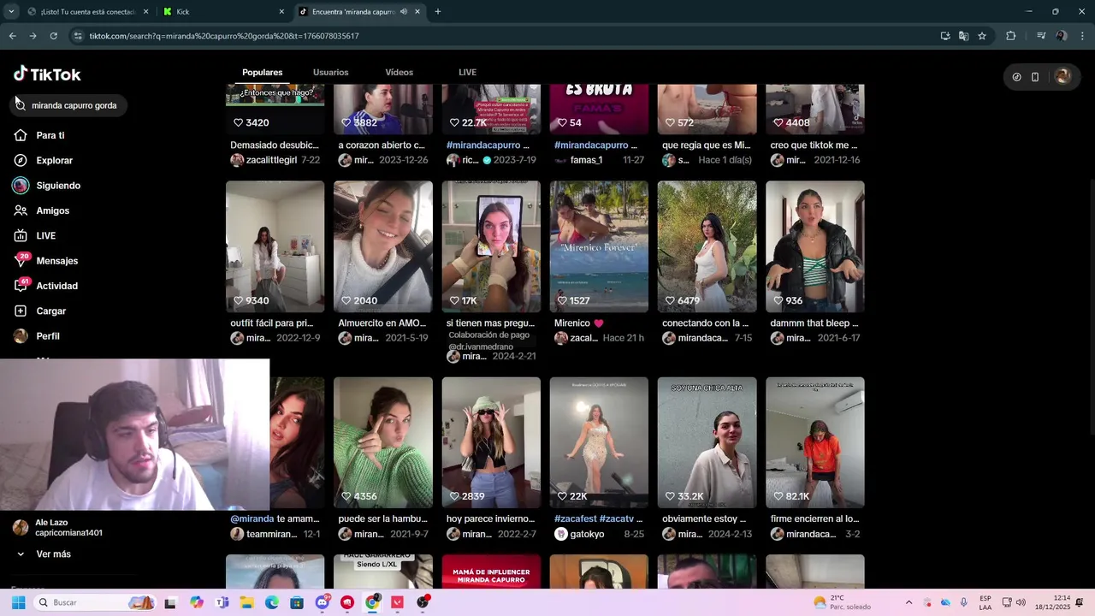Open the TikTok profile avatar at top right
1095x616 pixels.
coord(1062,76)
